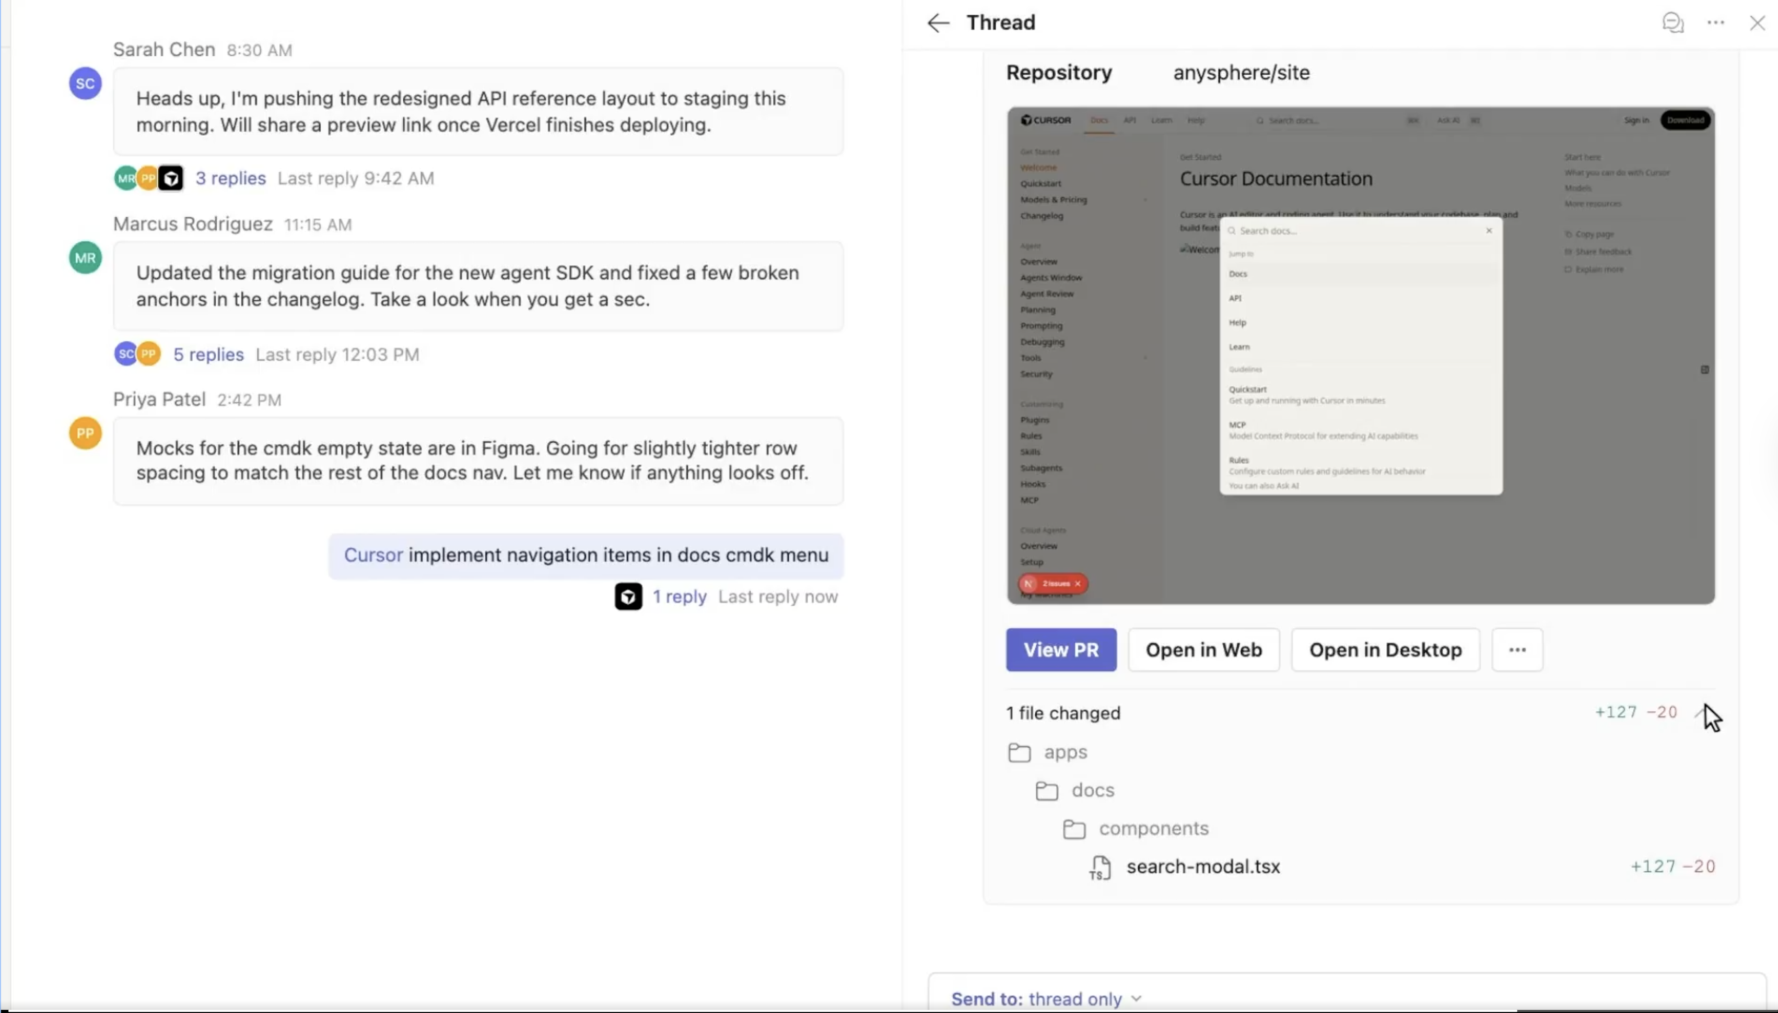
Task: Click Sarah Chen's name in her message
Action: click(x=164, y=50)
